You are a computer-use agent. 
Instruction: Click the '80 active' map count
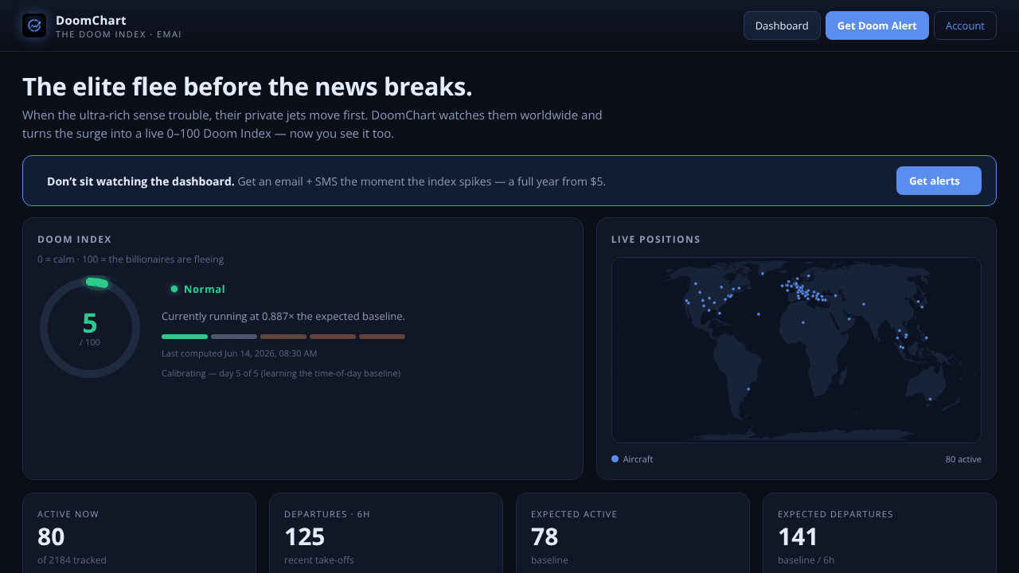pos(963,459)
